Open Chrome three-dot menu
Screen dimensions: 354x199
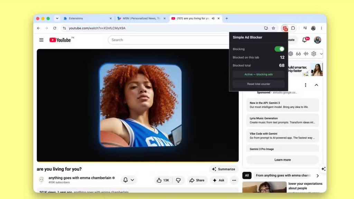[321, 28]
